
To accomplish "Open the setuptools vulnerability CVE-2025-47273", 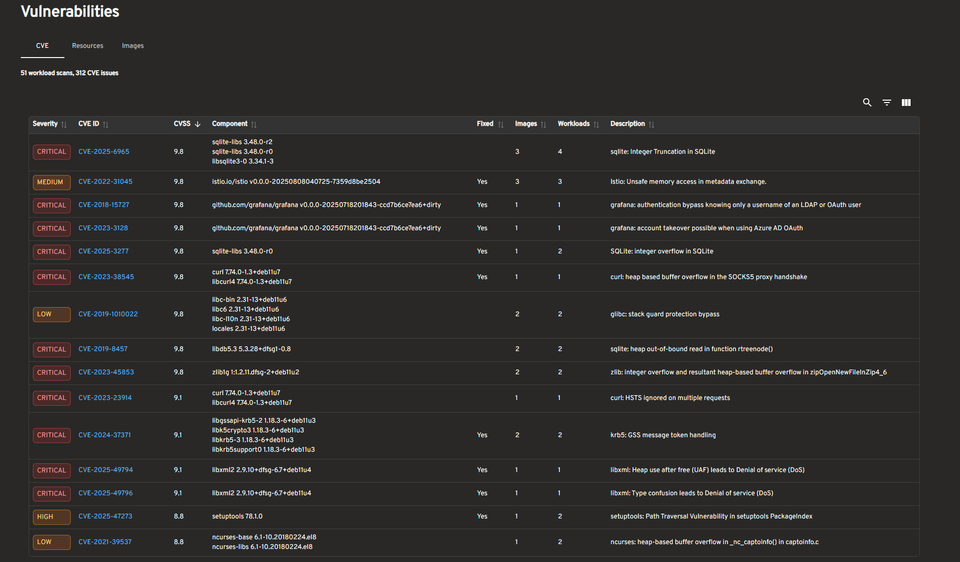I will tap(105, 516).
